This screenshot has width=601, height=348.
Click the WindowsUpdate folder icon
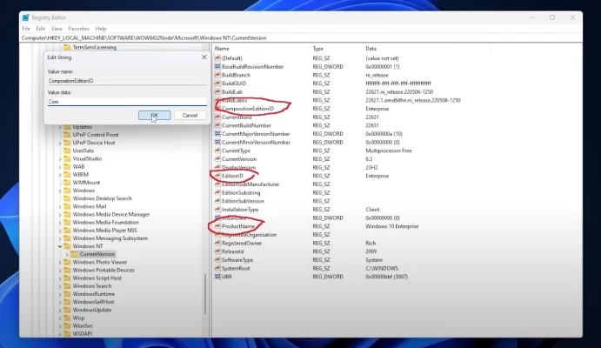point(67,310)
